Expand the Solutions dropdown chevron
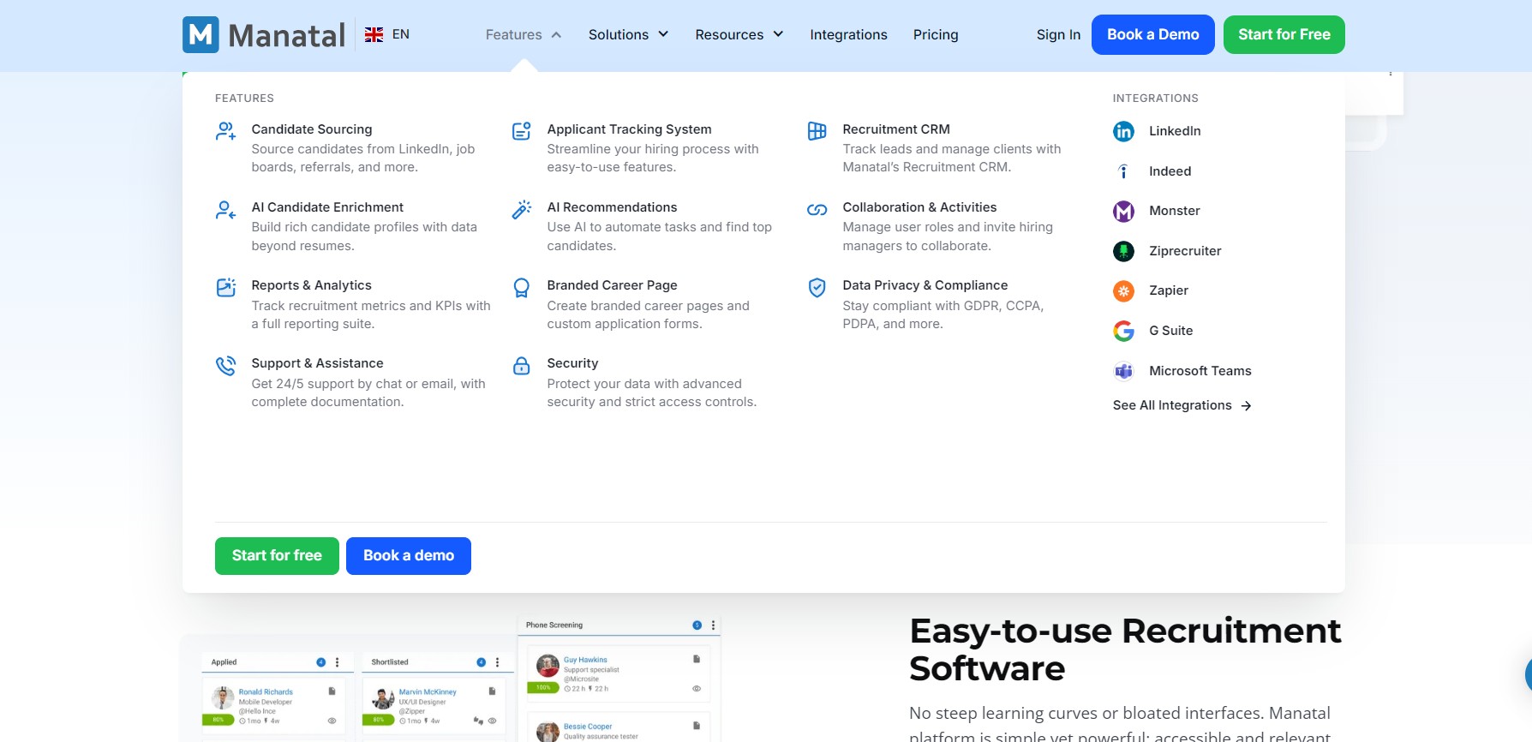Image resolution: width=1532 pixels, height=742 pixels. coord(663,34)
